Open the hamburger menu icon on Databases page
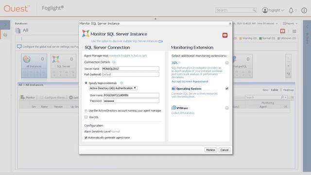This screenshot has width=311, height=175. (294, 31)
